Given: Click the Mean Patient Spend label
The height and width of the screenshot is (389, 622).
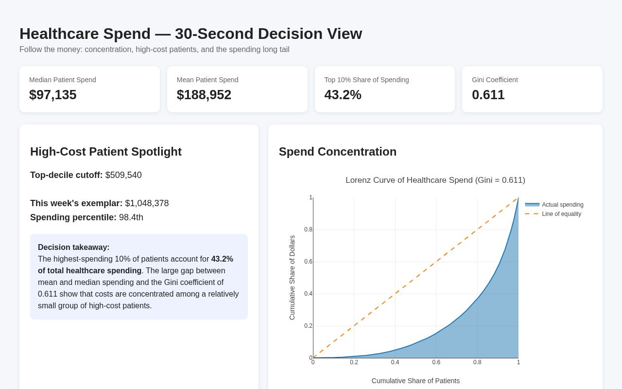Looking at the screenshot, I should tap(207, 80).
